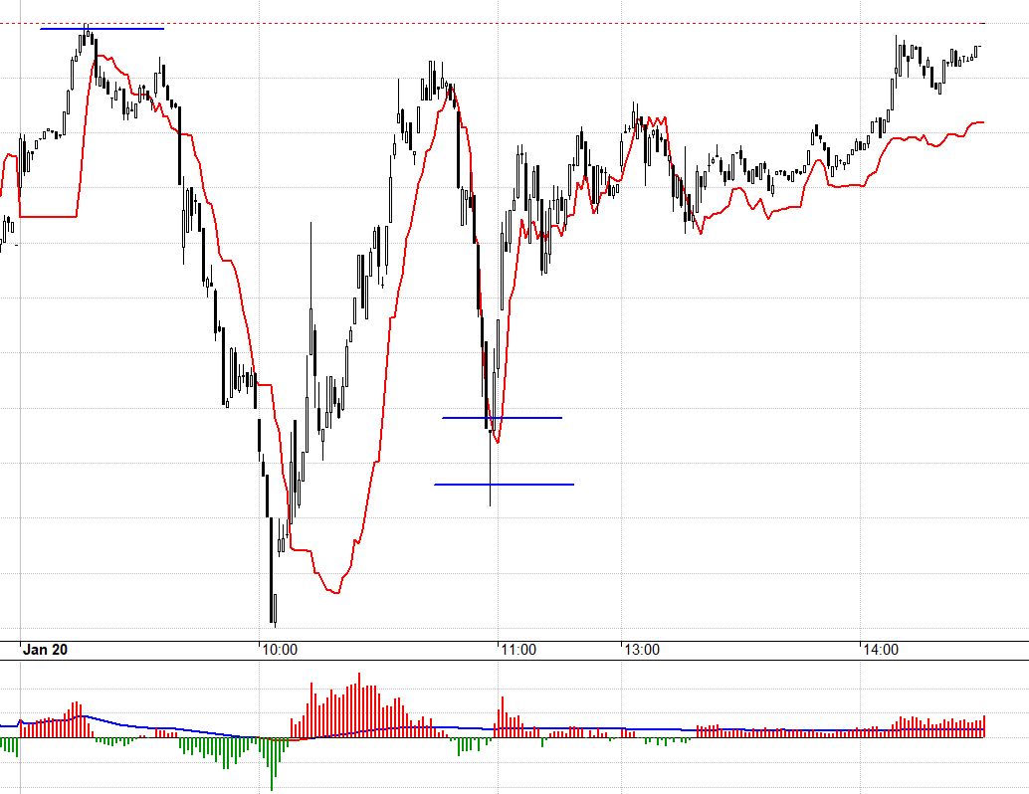The image size is (1029, 794).
Task: Click the 14:00 time axis label
Action: point(880,650)
